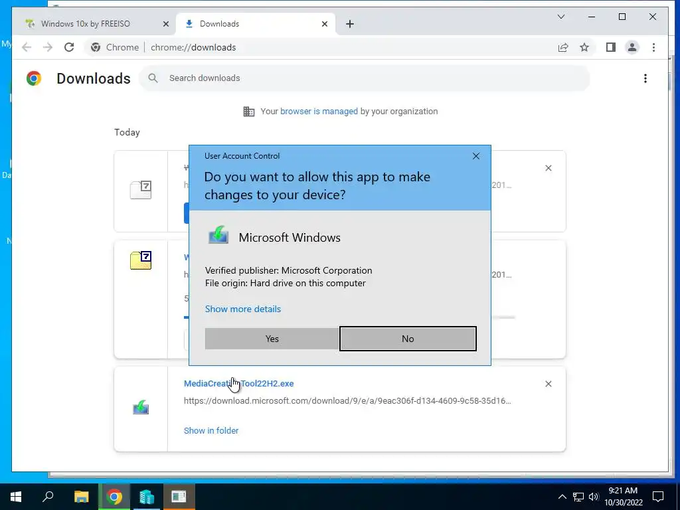Screen dimensions: 680x510
Task: Switch to Windows 10x by FREEISO tab
Action: [x=96, y=24]
